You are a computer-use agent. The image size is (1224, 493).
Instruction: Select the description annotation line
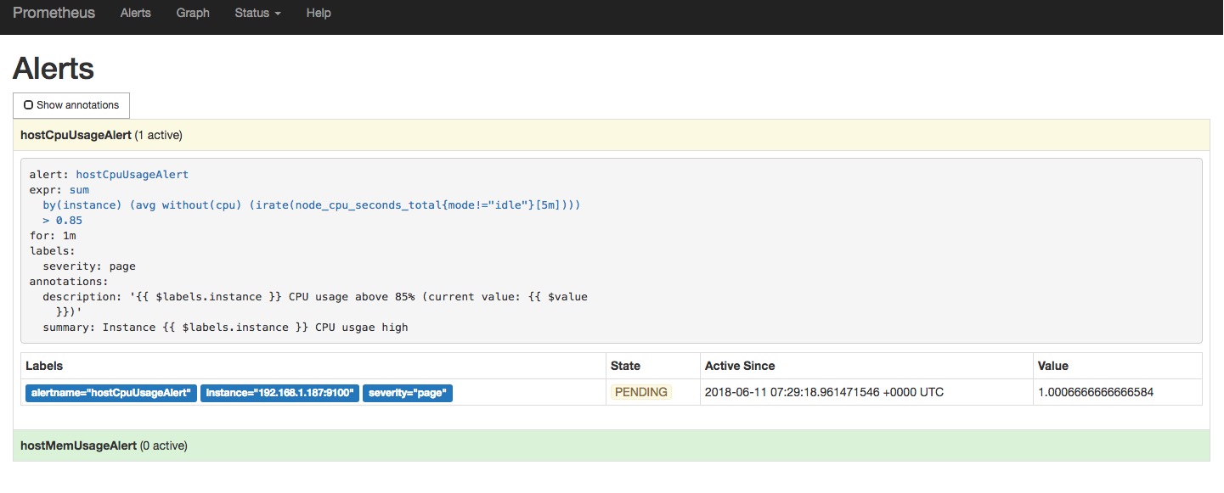pyautogui.click(x=315, y=305)
